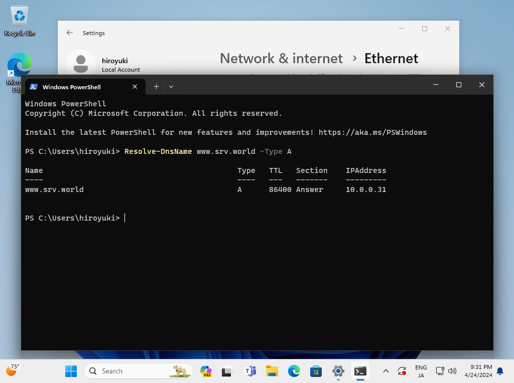Expand the terminal profile dropdown arrow
The image size is (514, 383).
coord(171,87)
